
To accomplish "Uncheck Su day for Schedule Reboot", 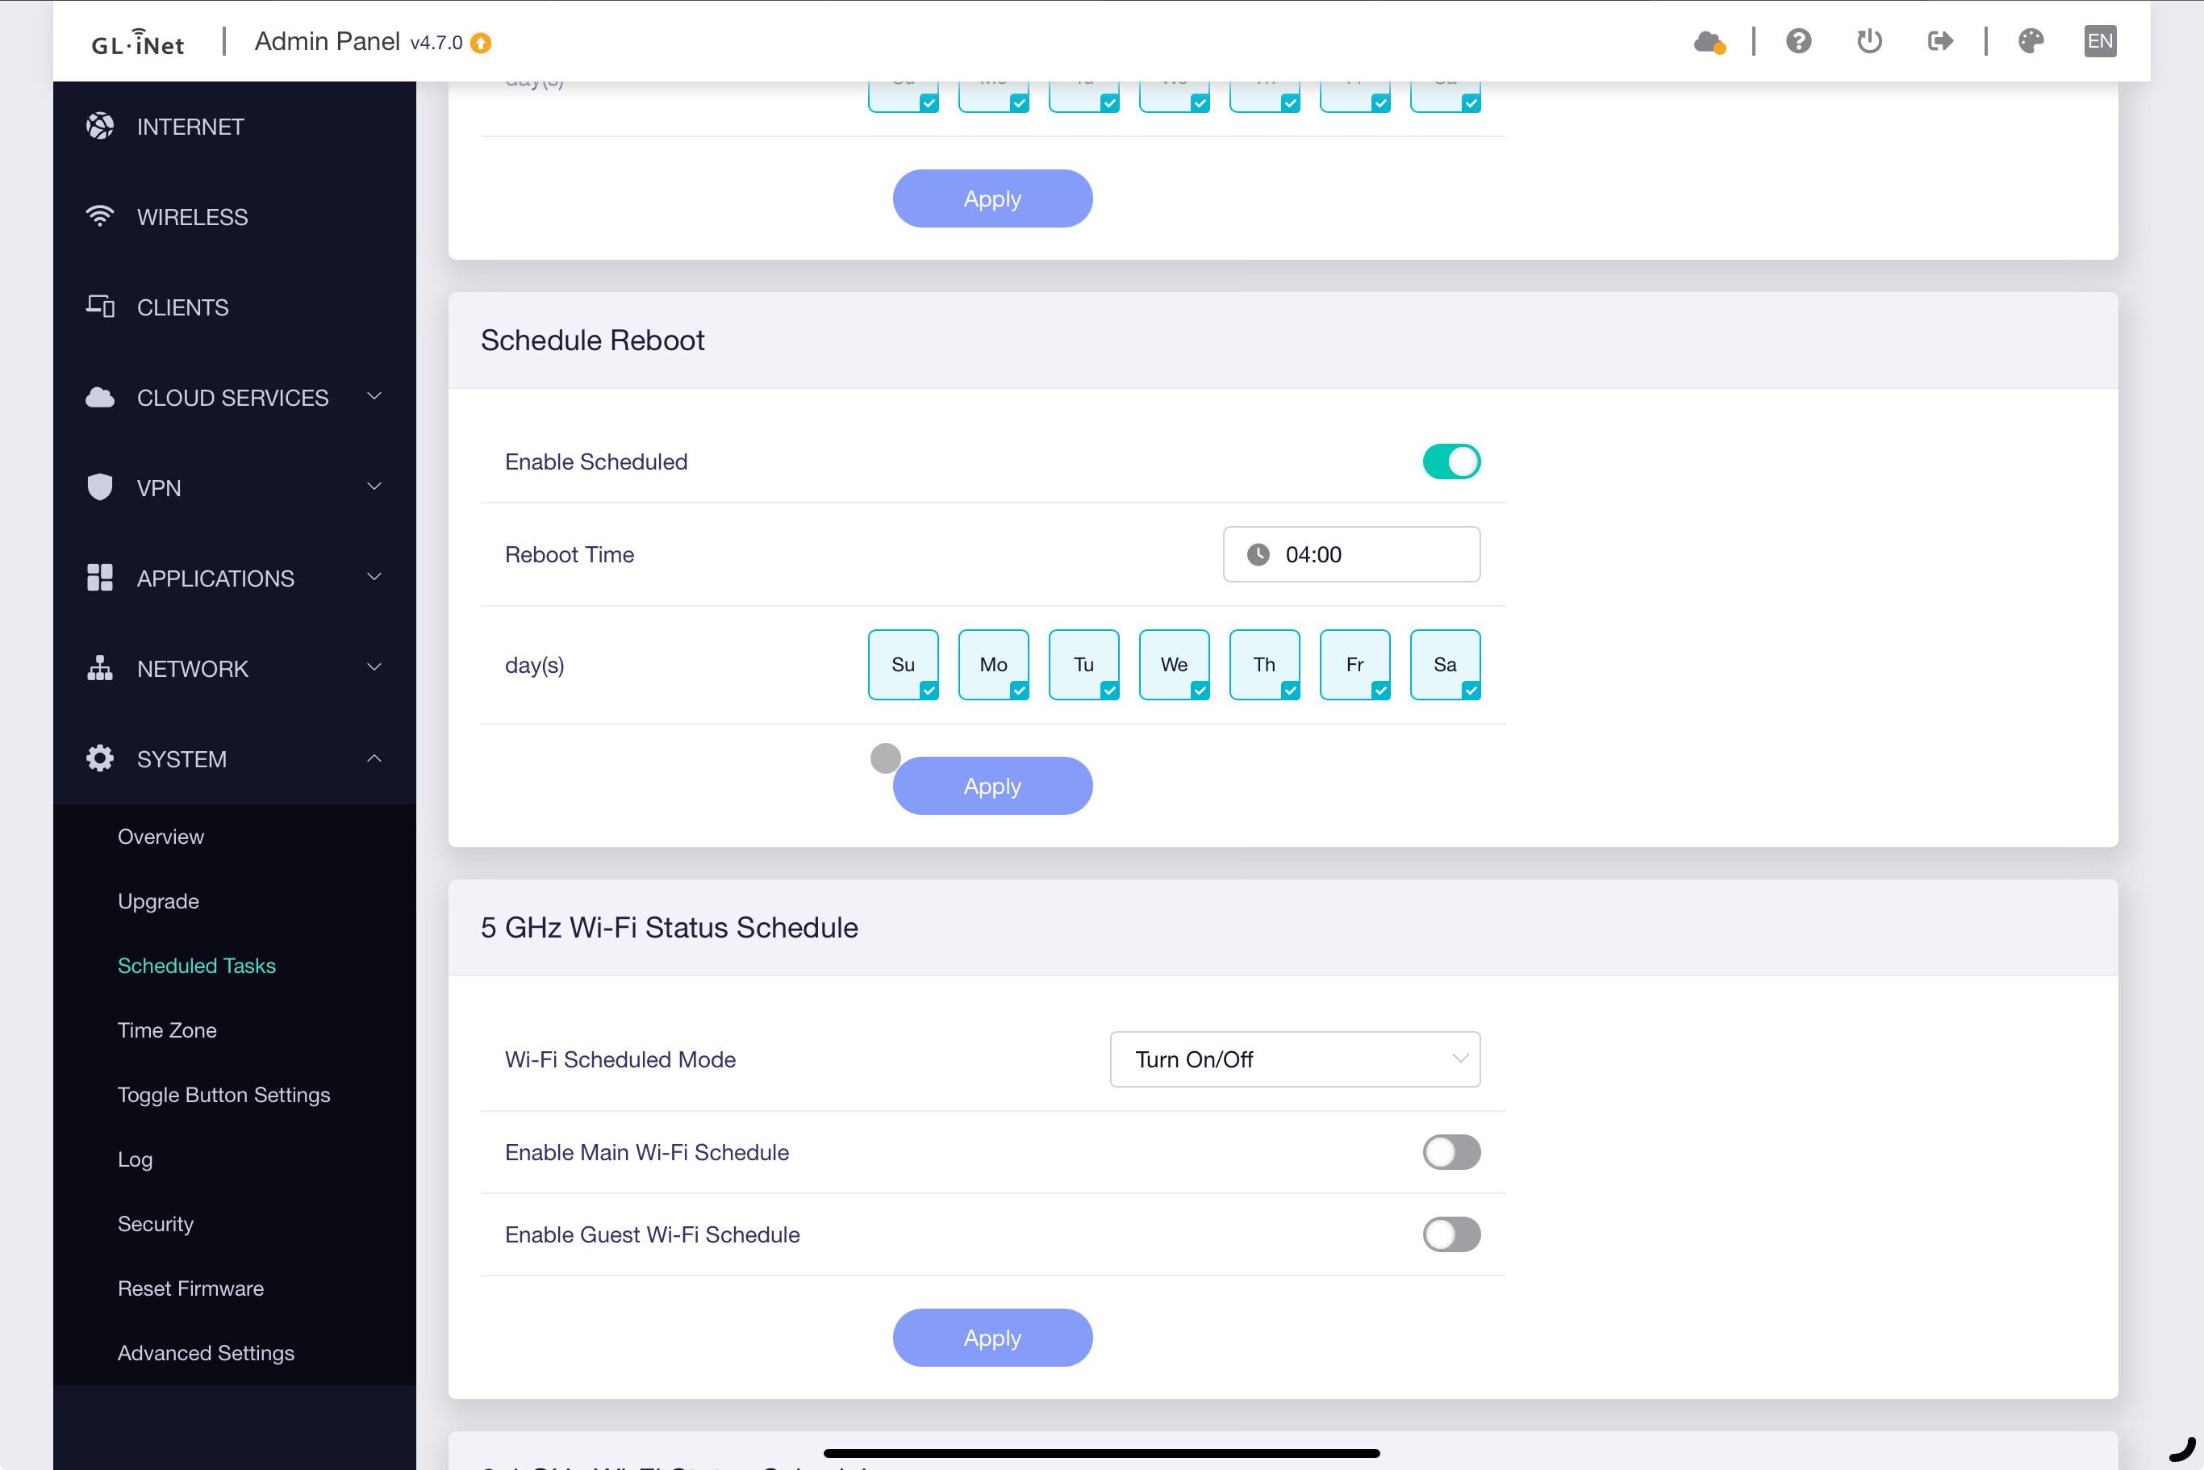I will tap(903, 665).
